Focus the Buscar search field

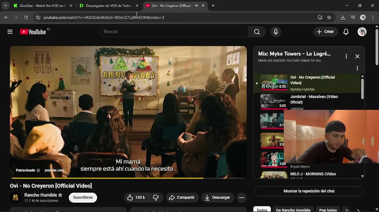pyautogui.click(x=174, y=32)
